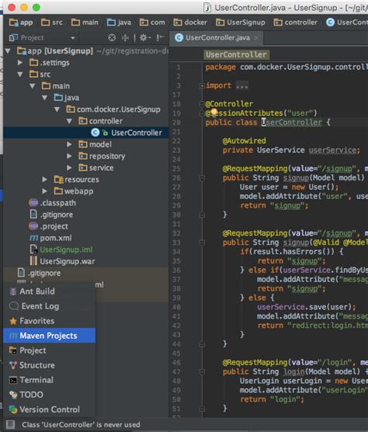The width and height of the screenshot is (368, 432).
Task: Close the UserController.java tab
Action: click(x=256, y=38)
